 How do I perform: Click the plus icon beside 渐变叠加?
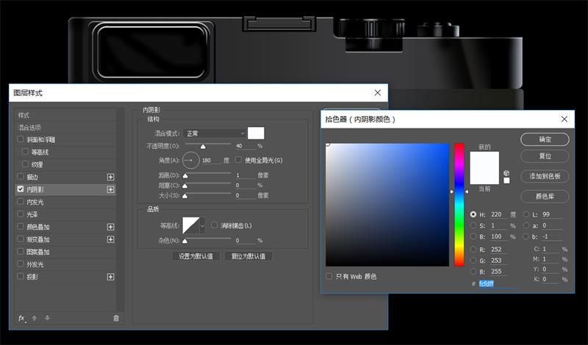[x=111, y=239]
